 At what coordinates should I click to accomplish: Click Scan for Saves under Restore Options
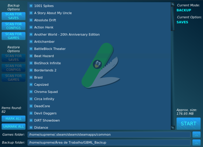[13, 58]
